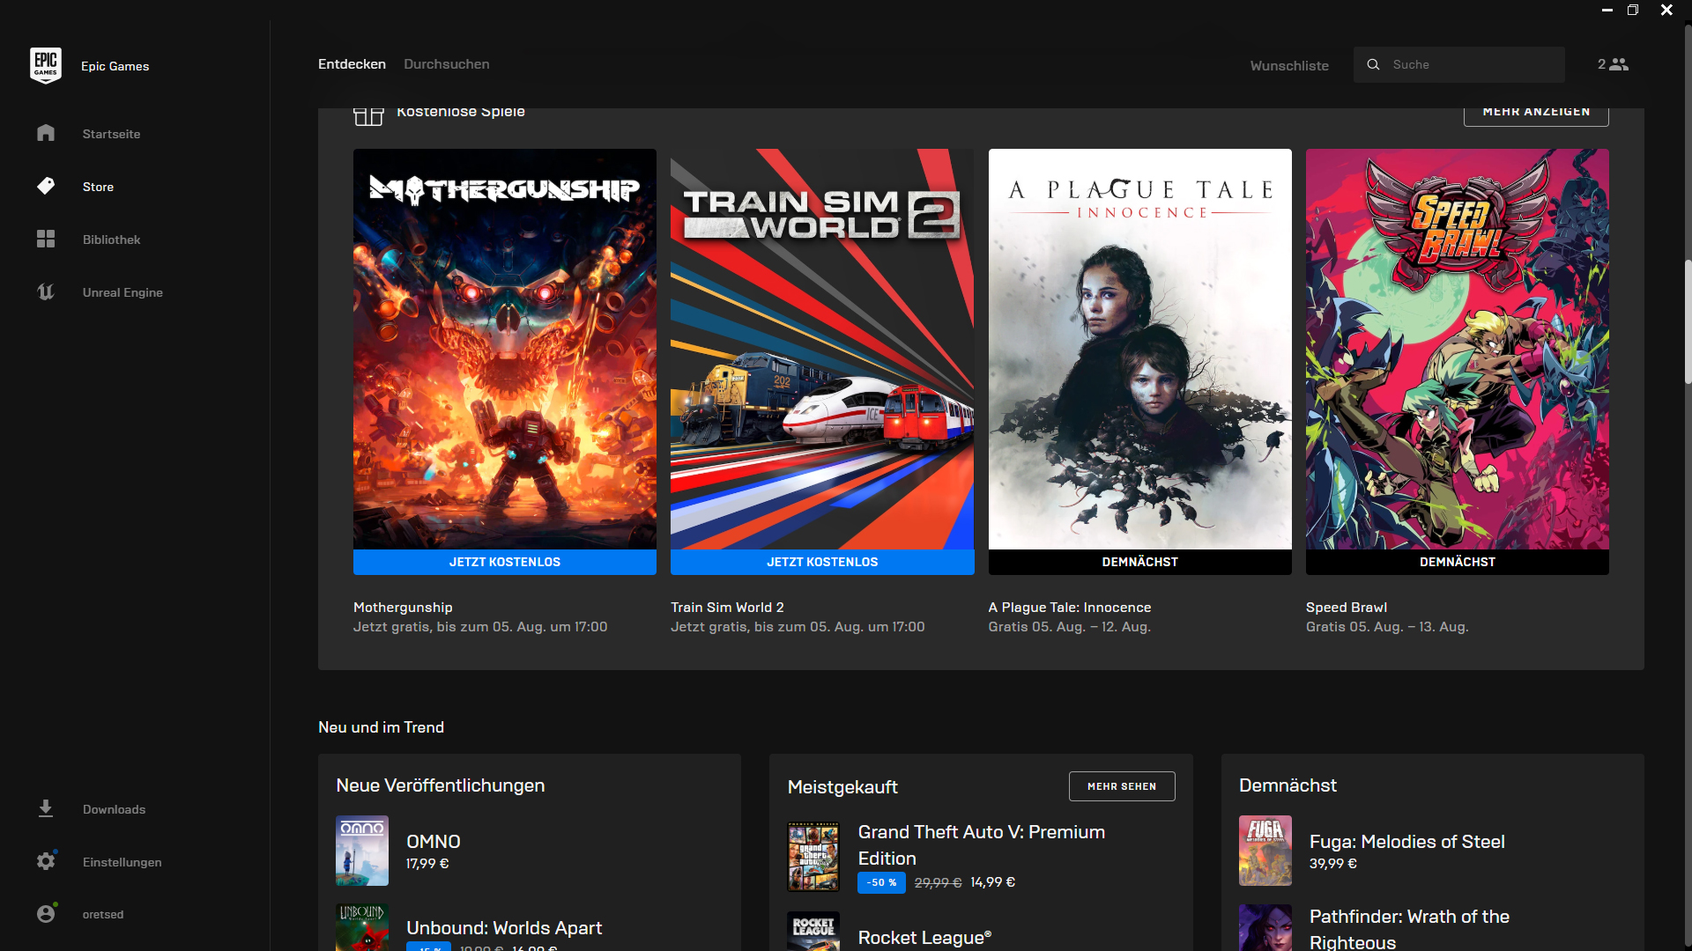
Task: Select the OMNO game thumbnail
Action: pos(361,850)
